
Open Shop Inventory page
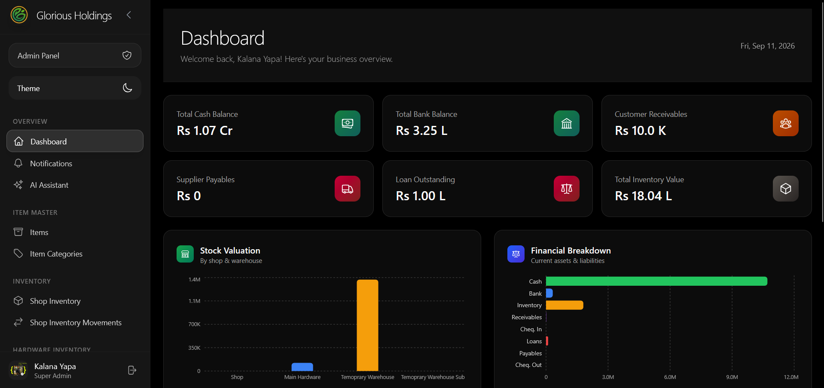point(75,301)
